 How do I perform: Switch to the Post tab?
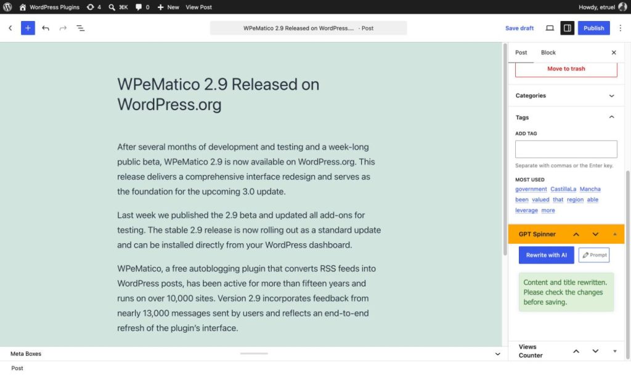[521, 53]
